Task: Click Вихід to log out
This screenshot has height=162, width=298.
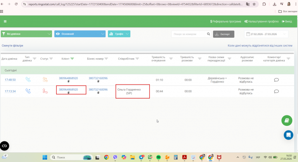Action: coord(287,21)
